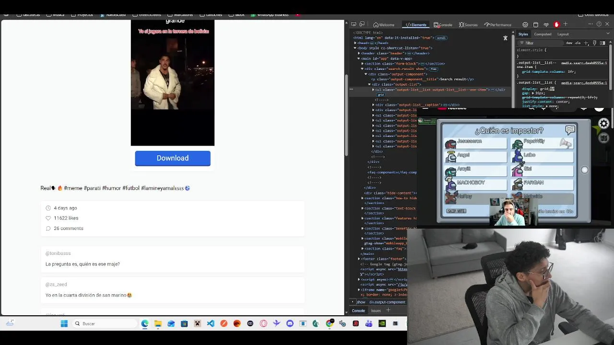The image size is (614, 345).
Task: Toggle the .cls element classes panel
Action: tap(578, 43)
